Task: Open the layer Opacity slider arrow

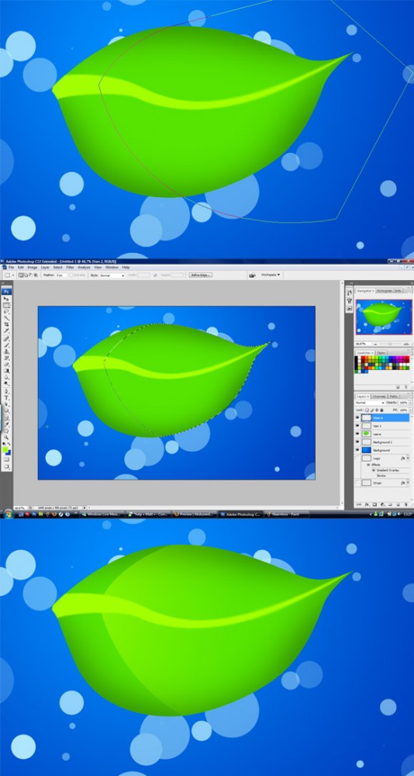Action: tap(410, 402)
